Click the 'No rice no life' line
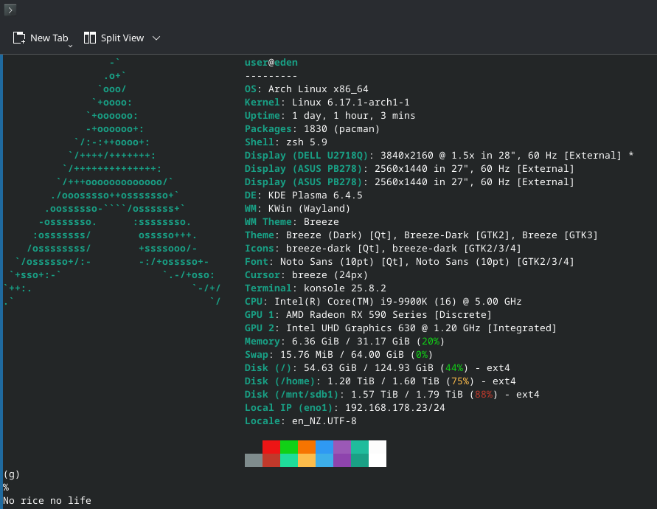Image resolution: width=657 pixels, height=509 pixels. click(47, 501)
